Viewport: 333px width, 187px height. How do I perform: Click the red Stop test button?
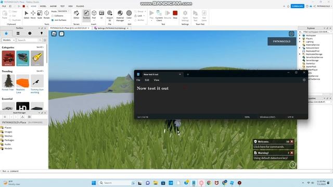click(x=175, y=15)
